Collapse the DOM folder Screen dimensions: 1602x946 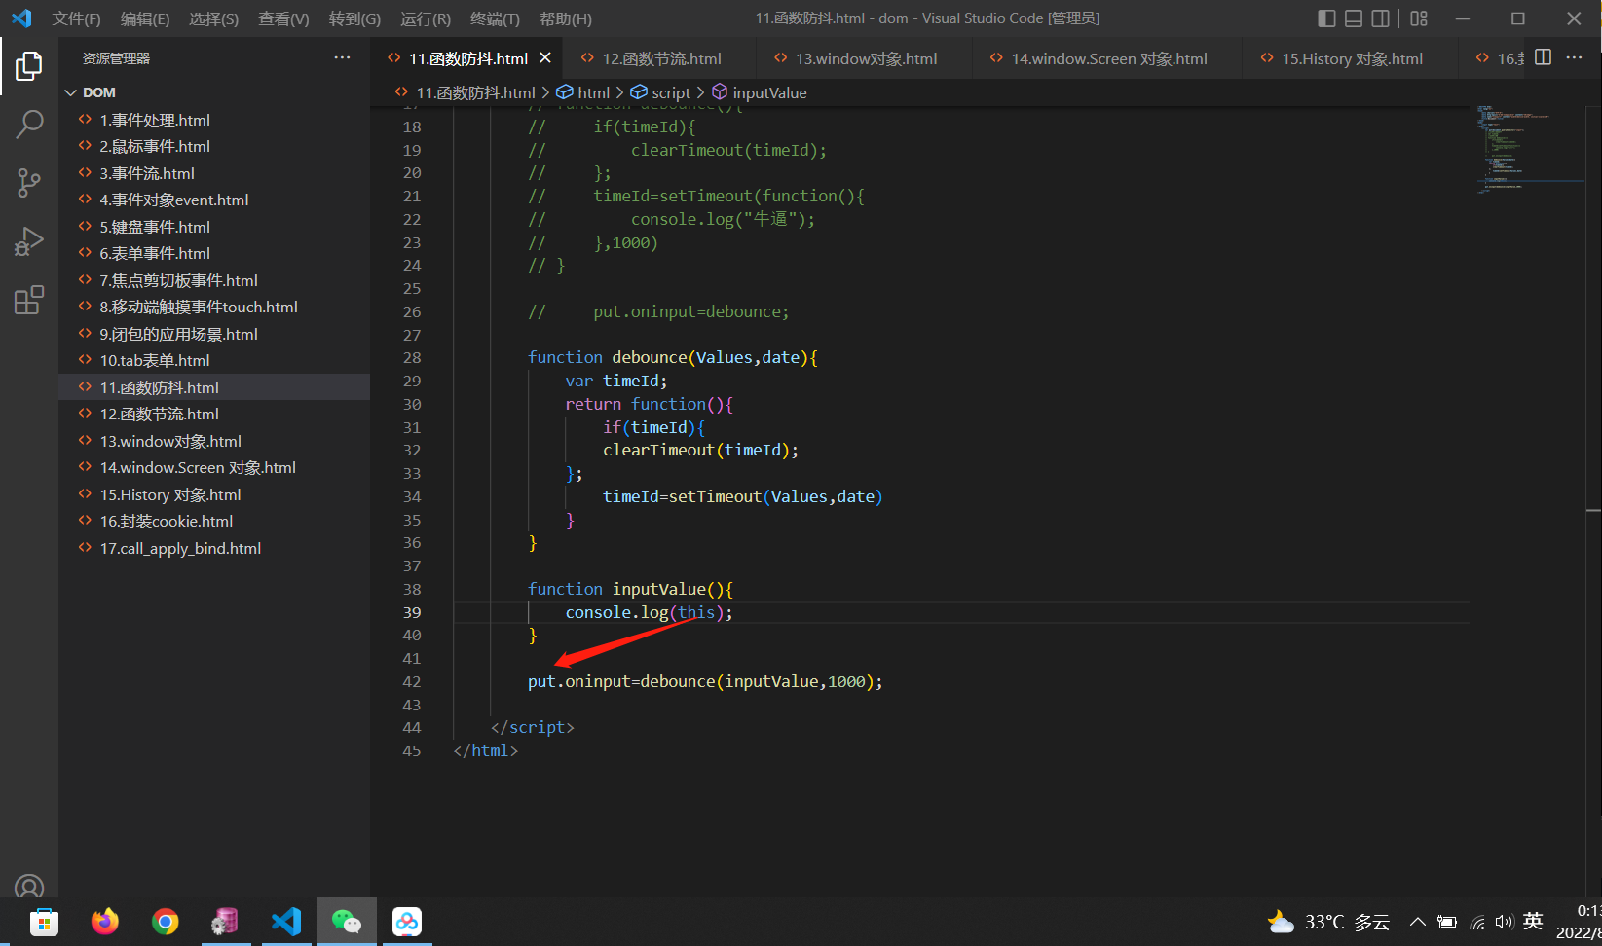[x=214, y=92]
